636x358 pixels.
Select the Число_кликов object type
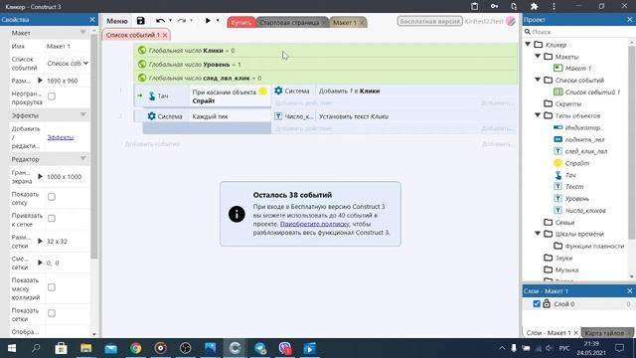(x=585, y=210)
